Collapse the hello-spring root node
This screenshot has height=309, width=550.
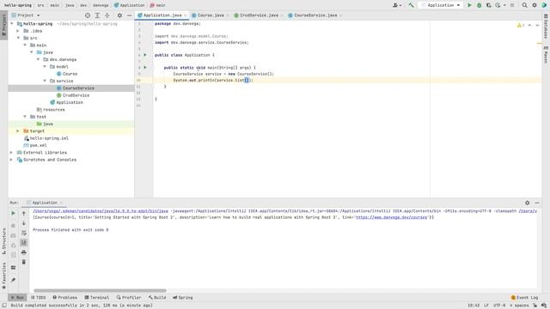(12, 24)
